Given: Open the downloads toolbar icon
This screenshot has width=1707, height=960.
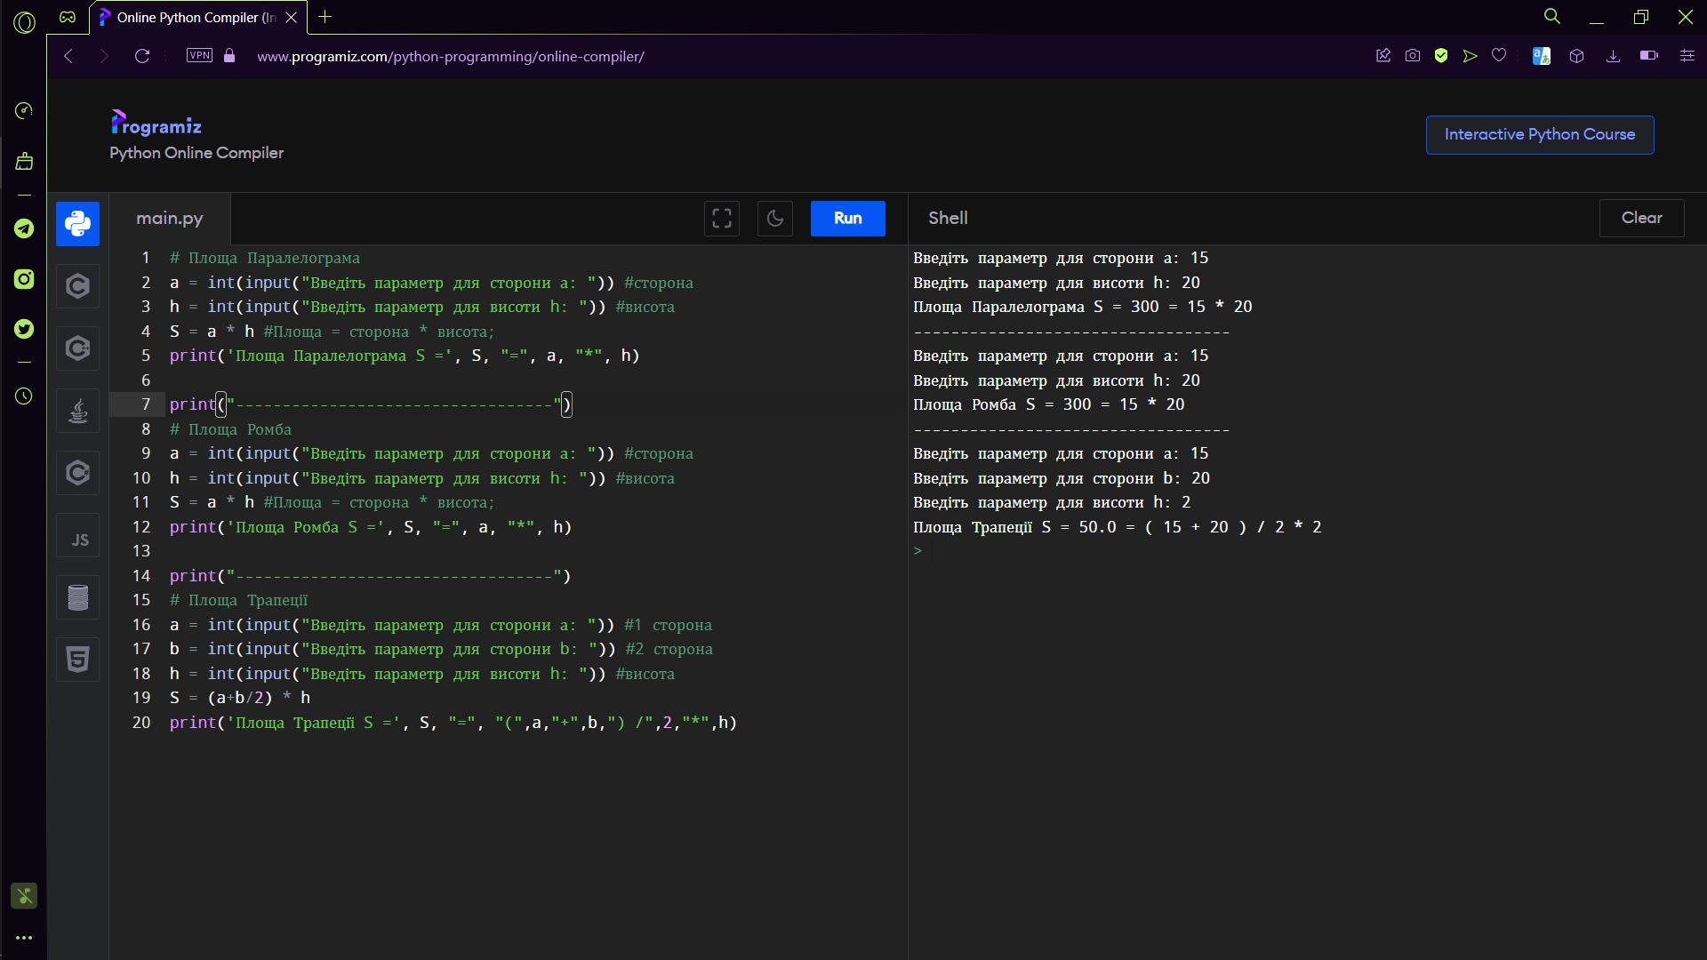Looking at the screenshot, I should [x=1613, y=56].
